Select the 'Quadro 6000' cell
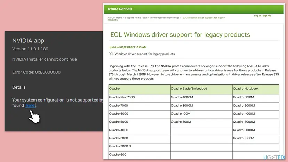 (x=139, y=114)
